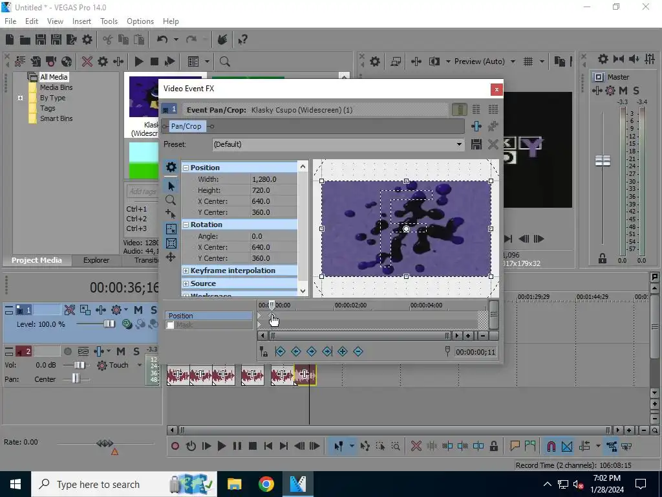Click the What's This help icon
Viewport: 662px width, 497px height.
click(242, 39)
